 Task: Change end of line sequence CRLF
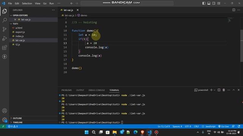pyautogui.click(x=196, y=127)
